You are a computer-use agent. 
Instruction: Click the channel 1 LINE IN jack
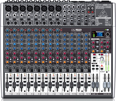(7, 15)
